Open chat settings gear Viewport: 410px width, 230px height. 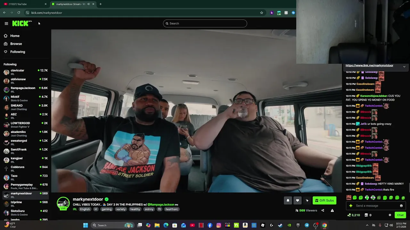point(390,215)
